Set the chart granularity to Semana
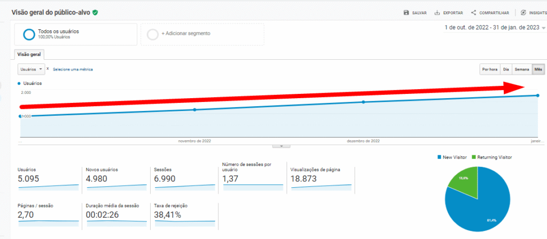 pyautogui.click(x=521, y=69)
